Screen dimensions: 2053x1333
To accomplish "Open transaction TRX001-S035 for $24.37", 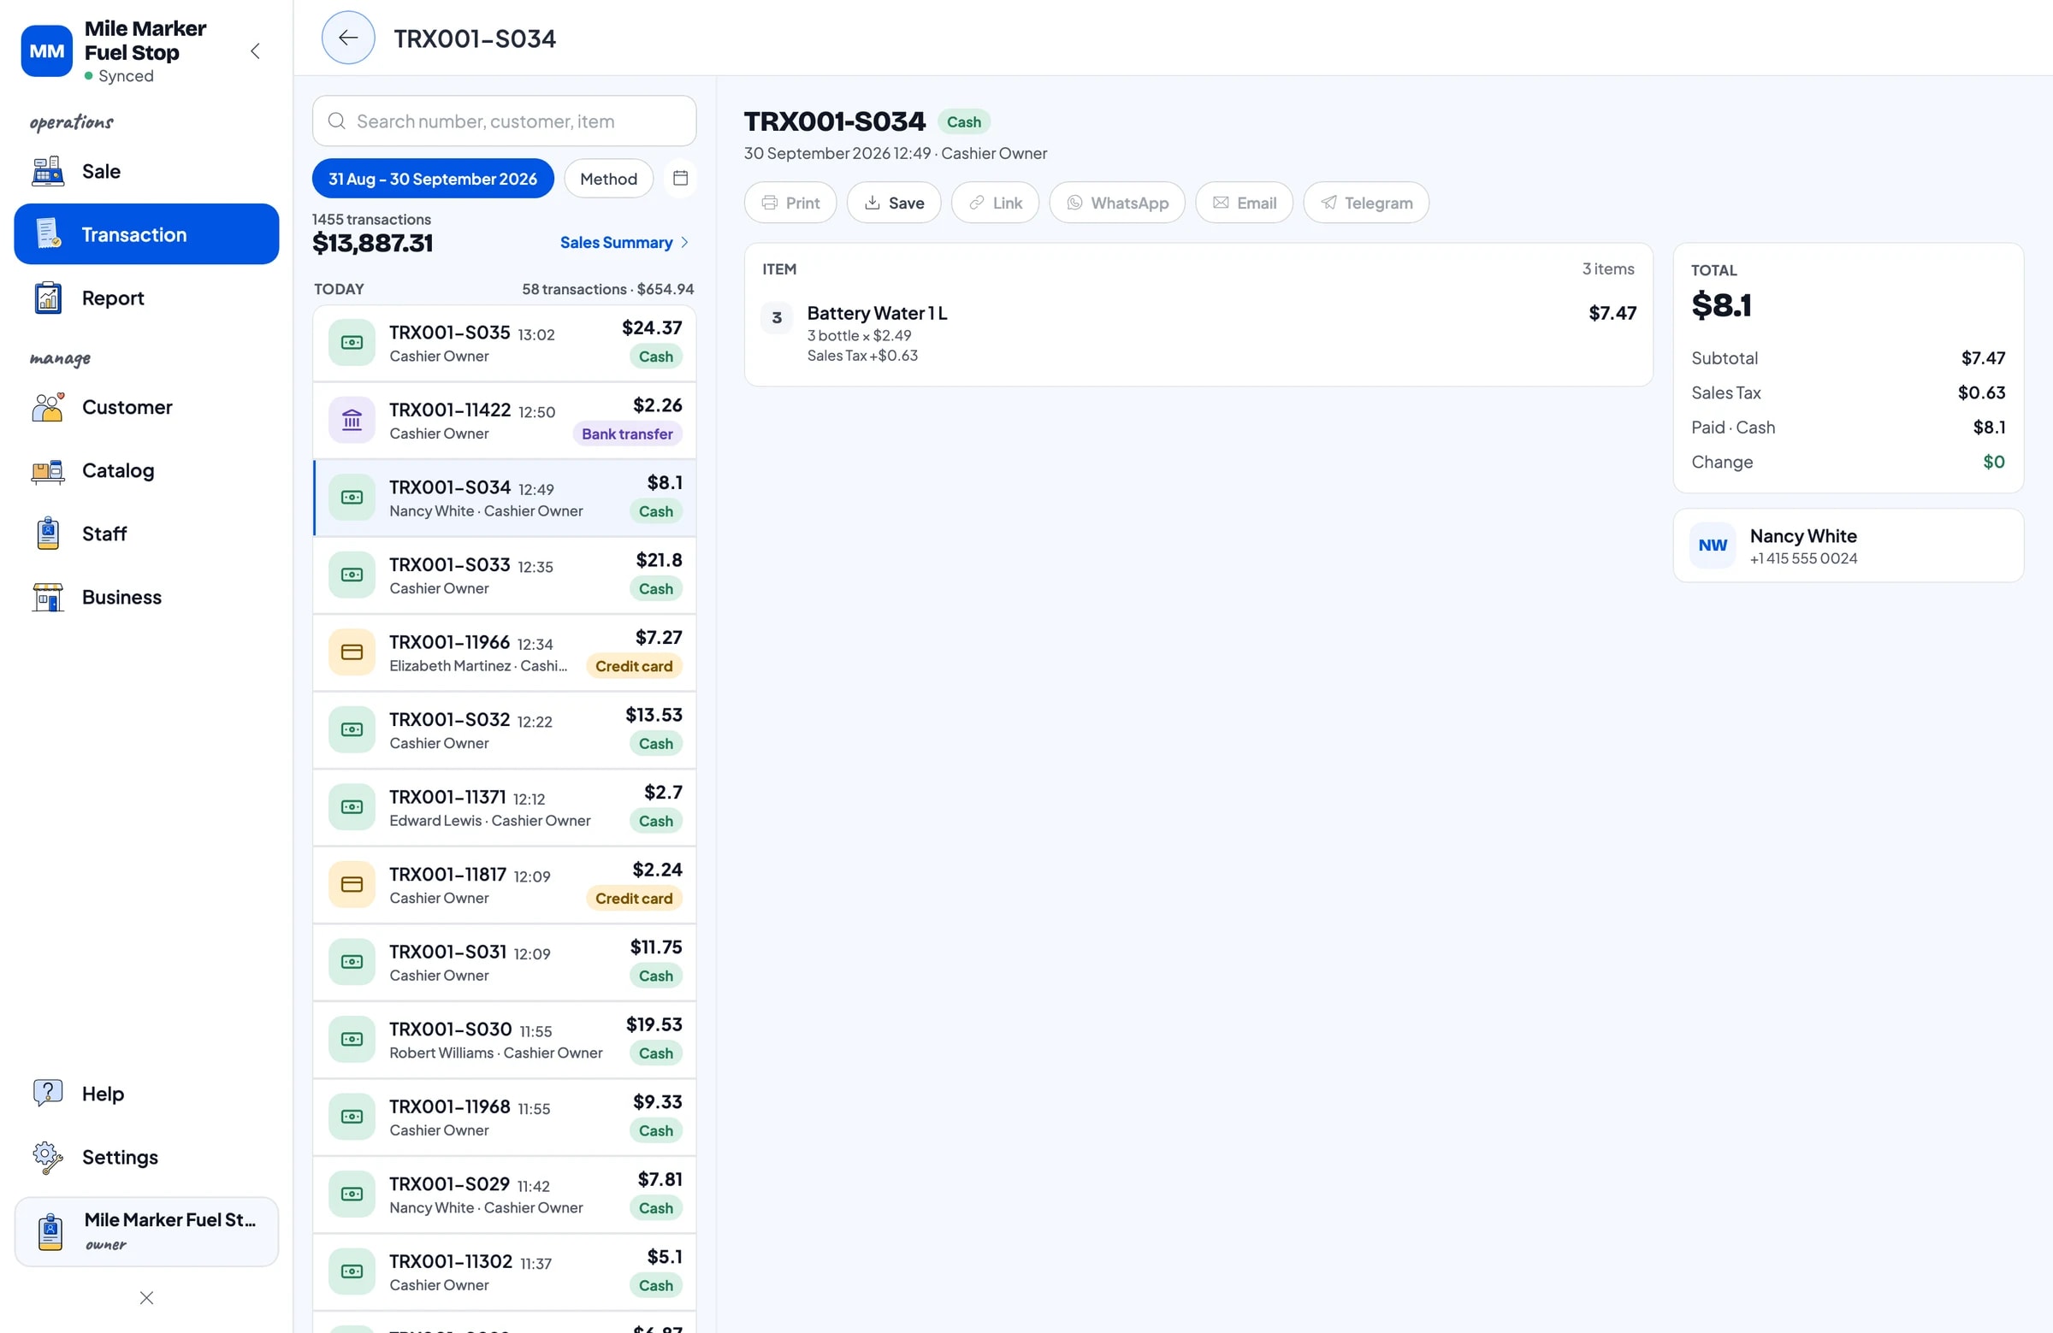I will 504,342.
